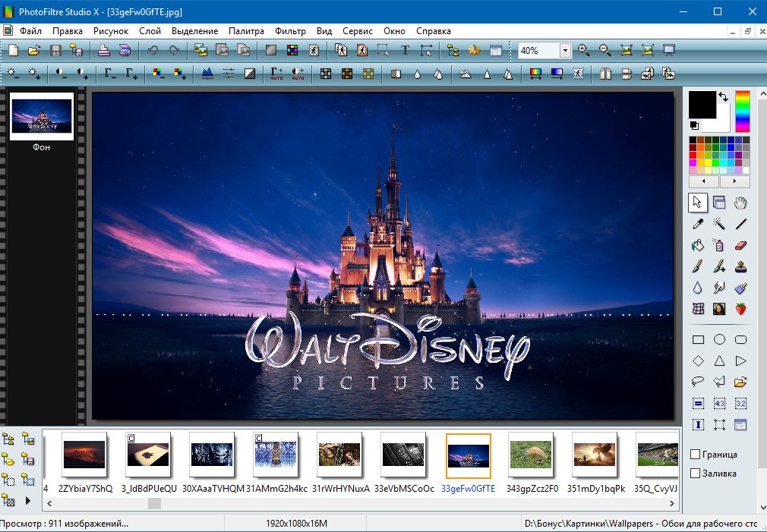Open the Фильтр menu

click(x=290, y=31)
